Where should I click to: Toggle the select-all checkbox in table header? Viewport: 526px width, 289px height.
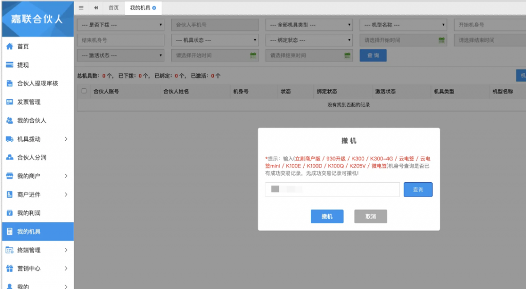[x=84, y=91]
